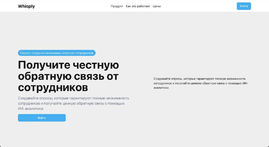This screenshot has width=269, height=147.
Task: Click the first line of the right description text
Action: 199,79
